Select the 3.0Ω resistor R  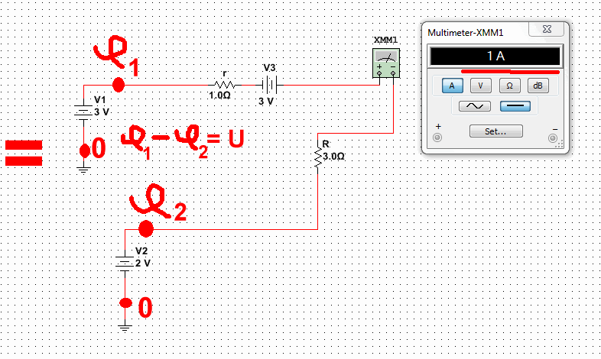click(317, 156)
